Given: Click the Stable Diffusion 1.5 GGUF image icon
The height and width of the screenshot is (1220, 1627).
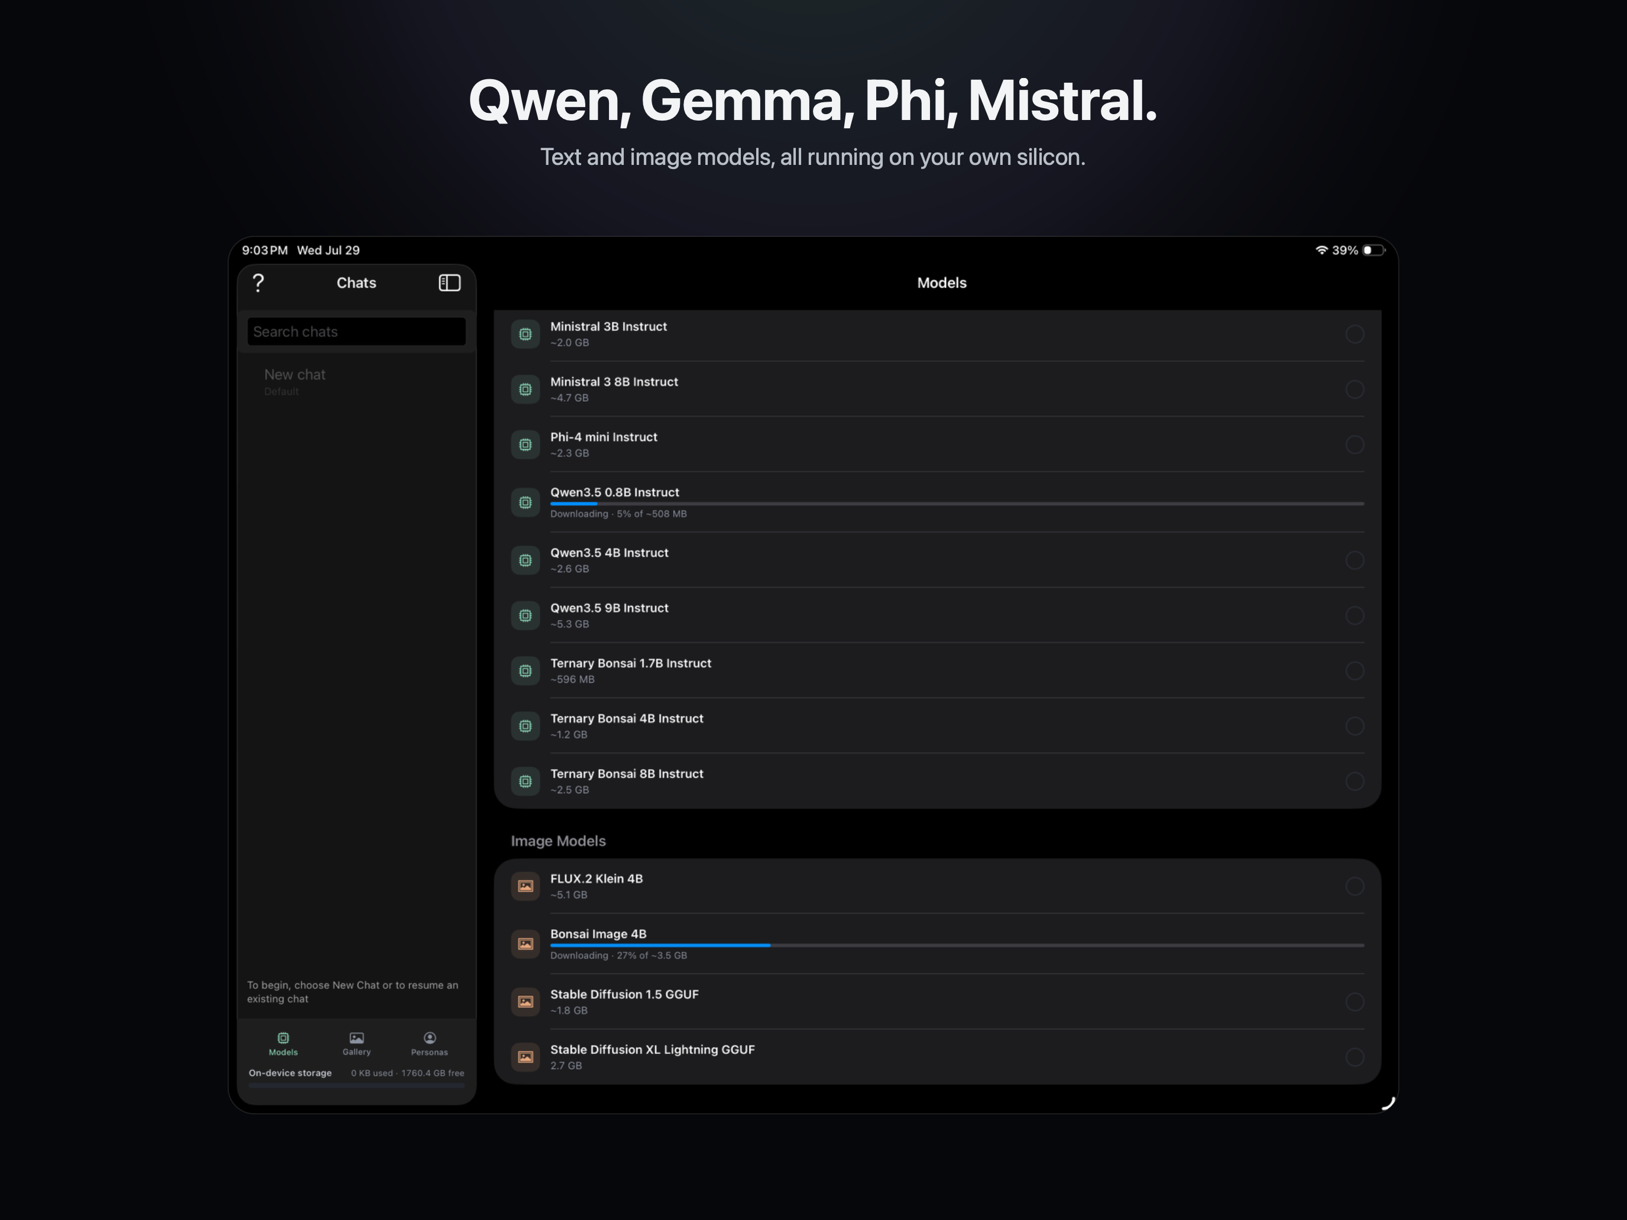Looking at the screenshot, I should (x=525, y=1001).
